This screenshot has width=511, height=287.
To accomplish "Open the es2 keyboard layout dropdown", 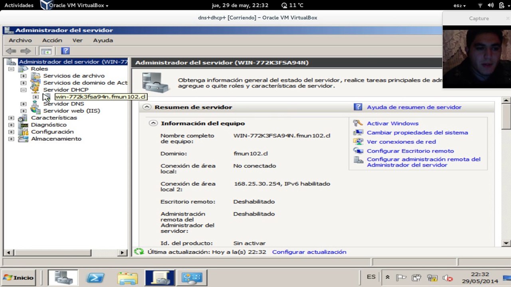I will coord(460,6).
